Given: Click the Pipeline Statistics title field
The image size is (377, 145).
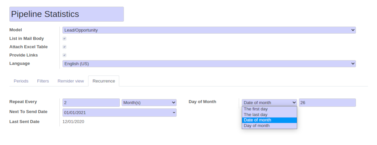Looking at the screenshot, I should point(66,14).
